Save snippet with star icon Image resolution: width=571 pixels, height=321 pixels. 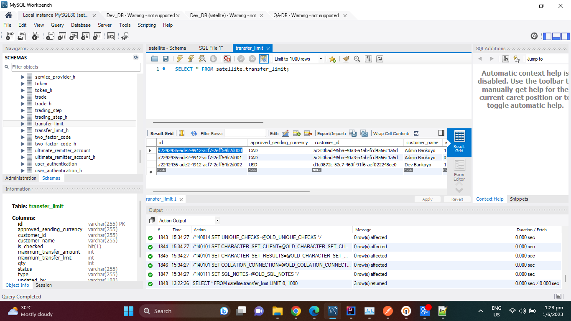(x=332, y=59)
